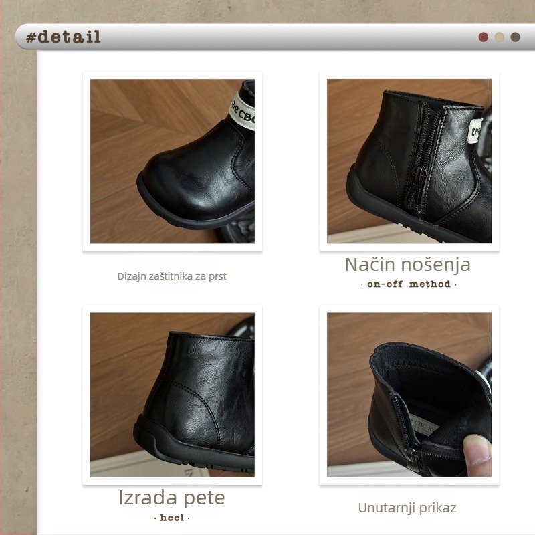The width and height of the screenshot is (535, 535).
Task: Click the caption "Dizajn zaštitnika za prst"
Action: coord(172,276)
